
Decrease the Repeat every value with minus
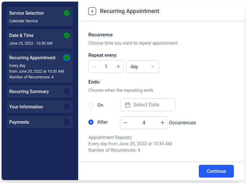[x=94, y=67]
